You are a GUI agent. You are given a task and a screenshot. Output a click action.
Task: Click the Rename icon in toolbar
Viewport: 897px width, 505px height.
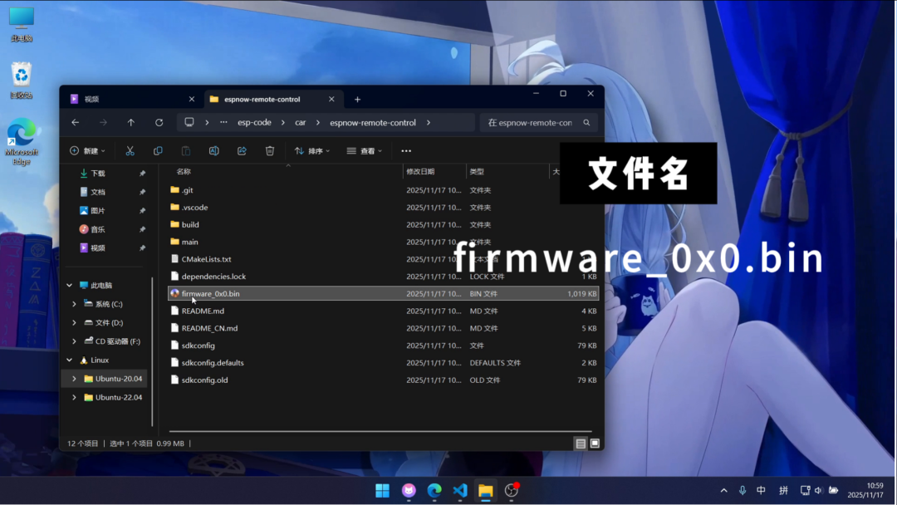tap(214, 151)
